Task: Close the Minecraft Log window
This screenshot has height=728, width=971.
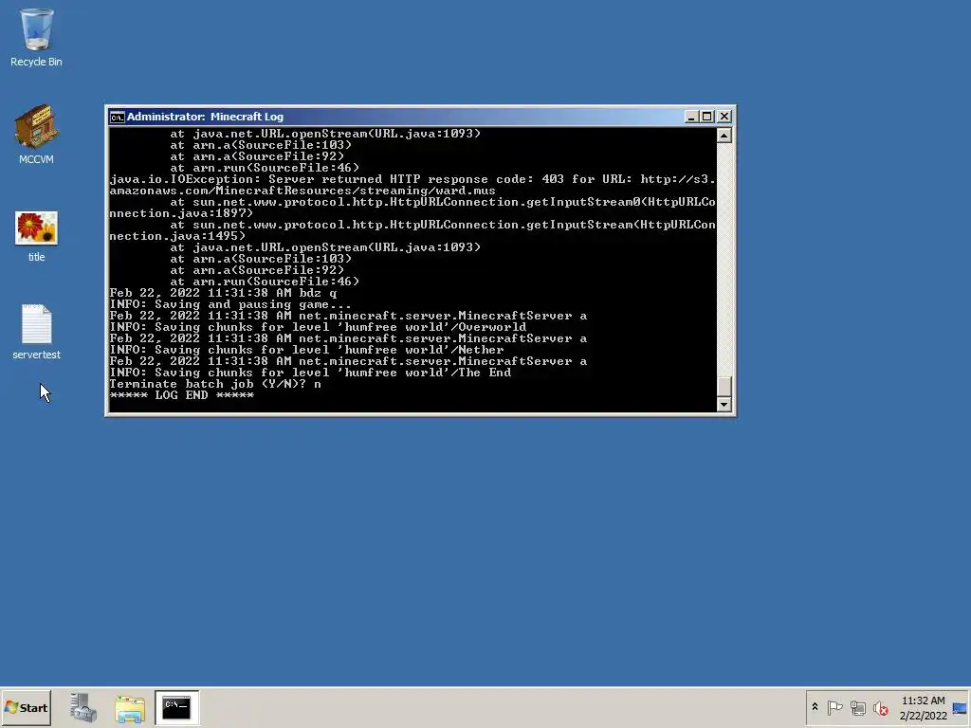Action: [724, 117]
